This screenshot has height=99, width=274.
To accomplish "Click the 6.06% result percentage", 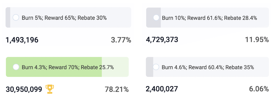I will click(x=259, y=89).
